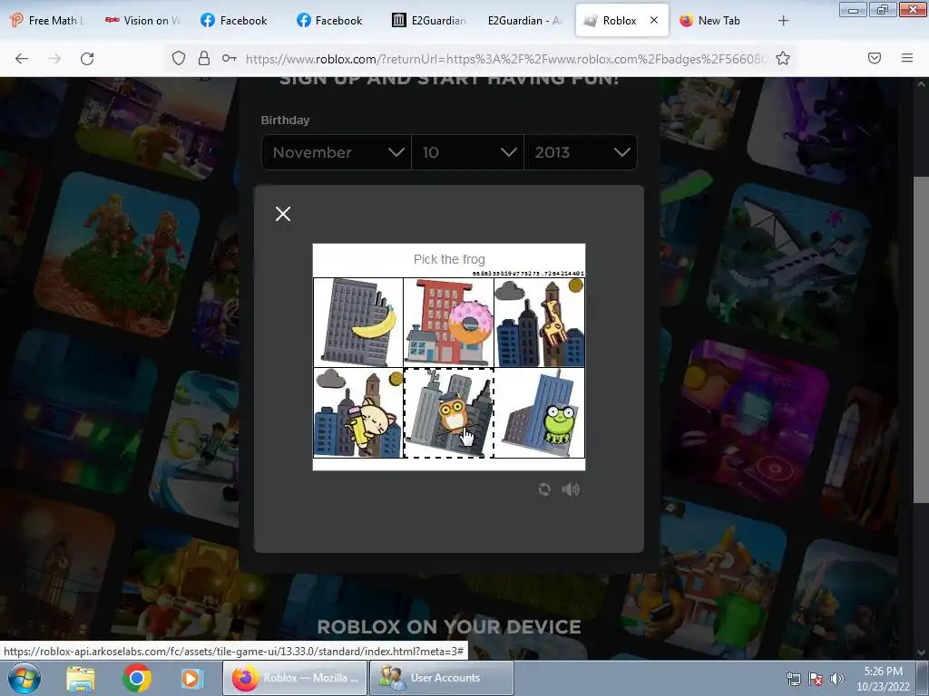Open the Firefox hamburger menu
The image size is (929, 696).
coord(907,58)
